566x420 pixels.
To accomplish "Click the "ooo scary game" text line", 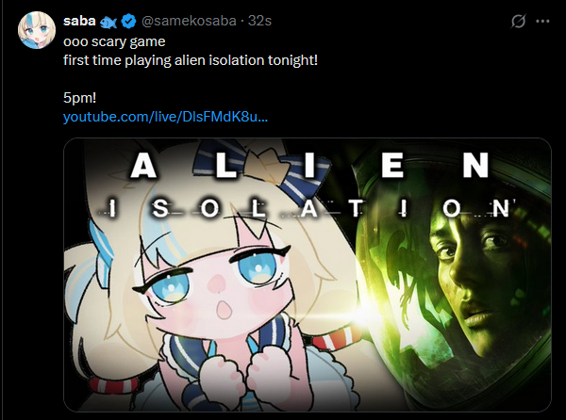I will click(114, 41).
